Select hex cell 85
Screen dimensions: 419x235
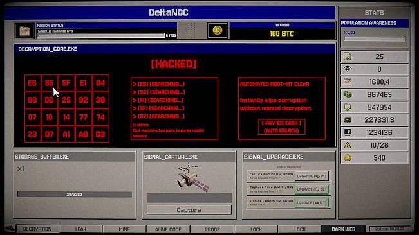(x=49, y=83)
